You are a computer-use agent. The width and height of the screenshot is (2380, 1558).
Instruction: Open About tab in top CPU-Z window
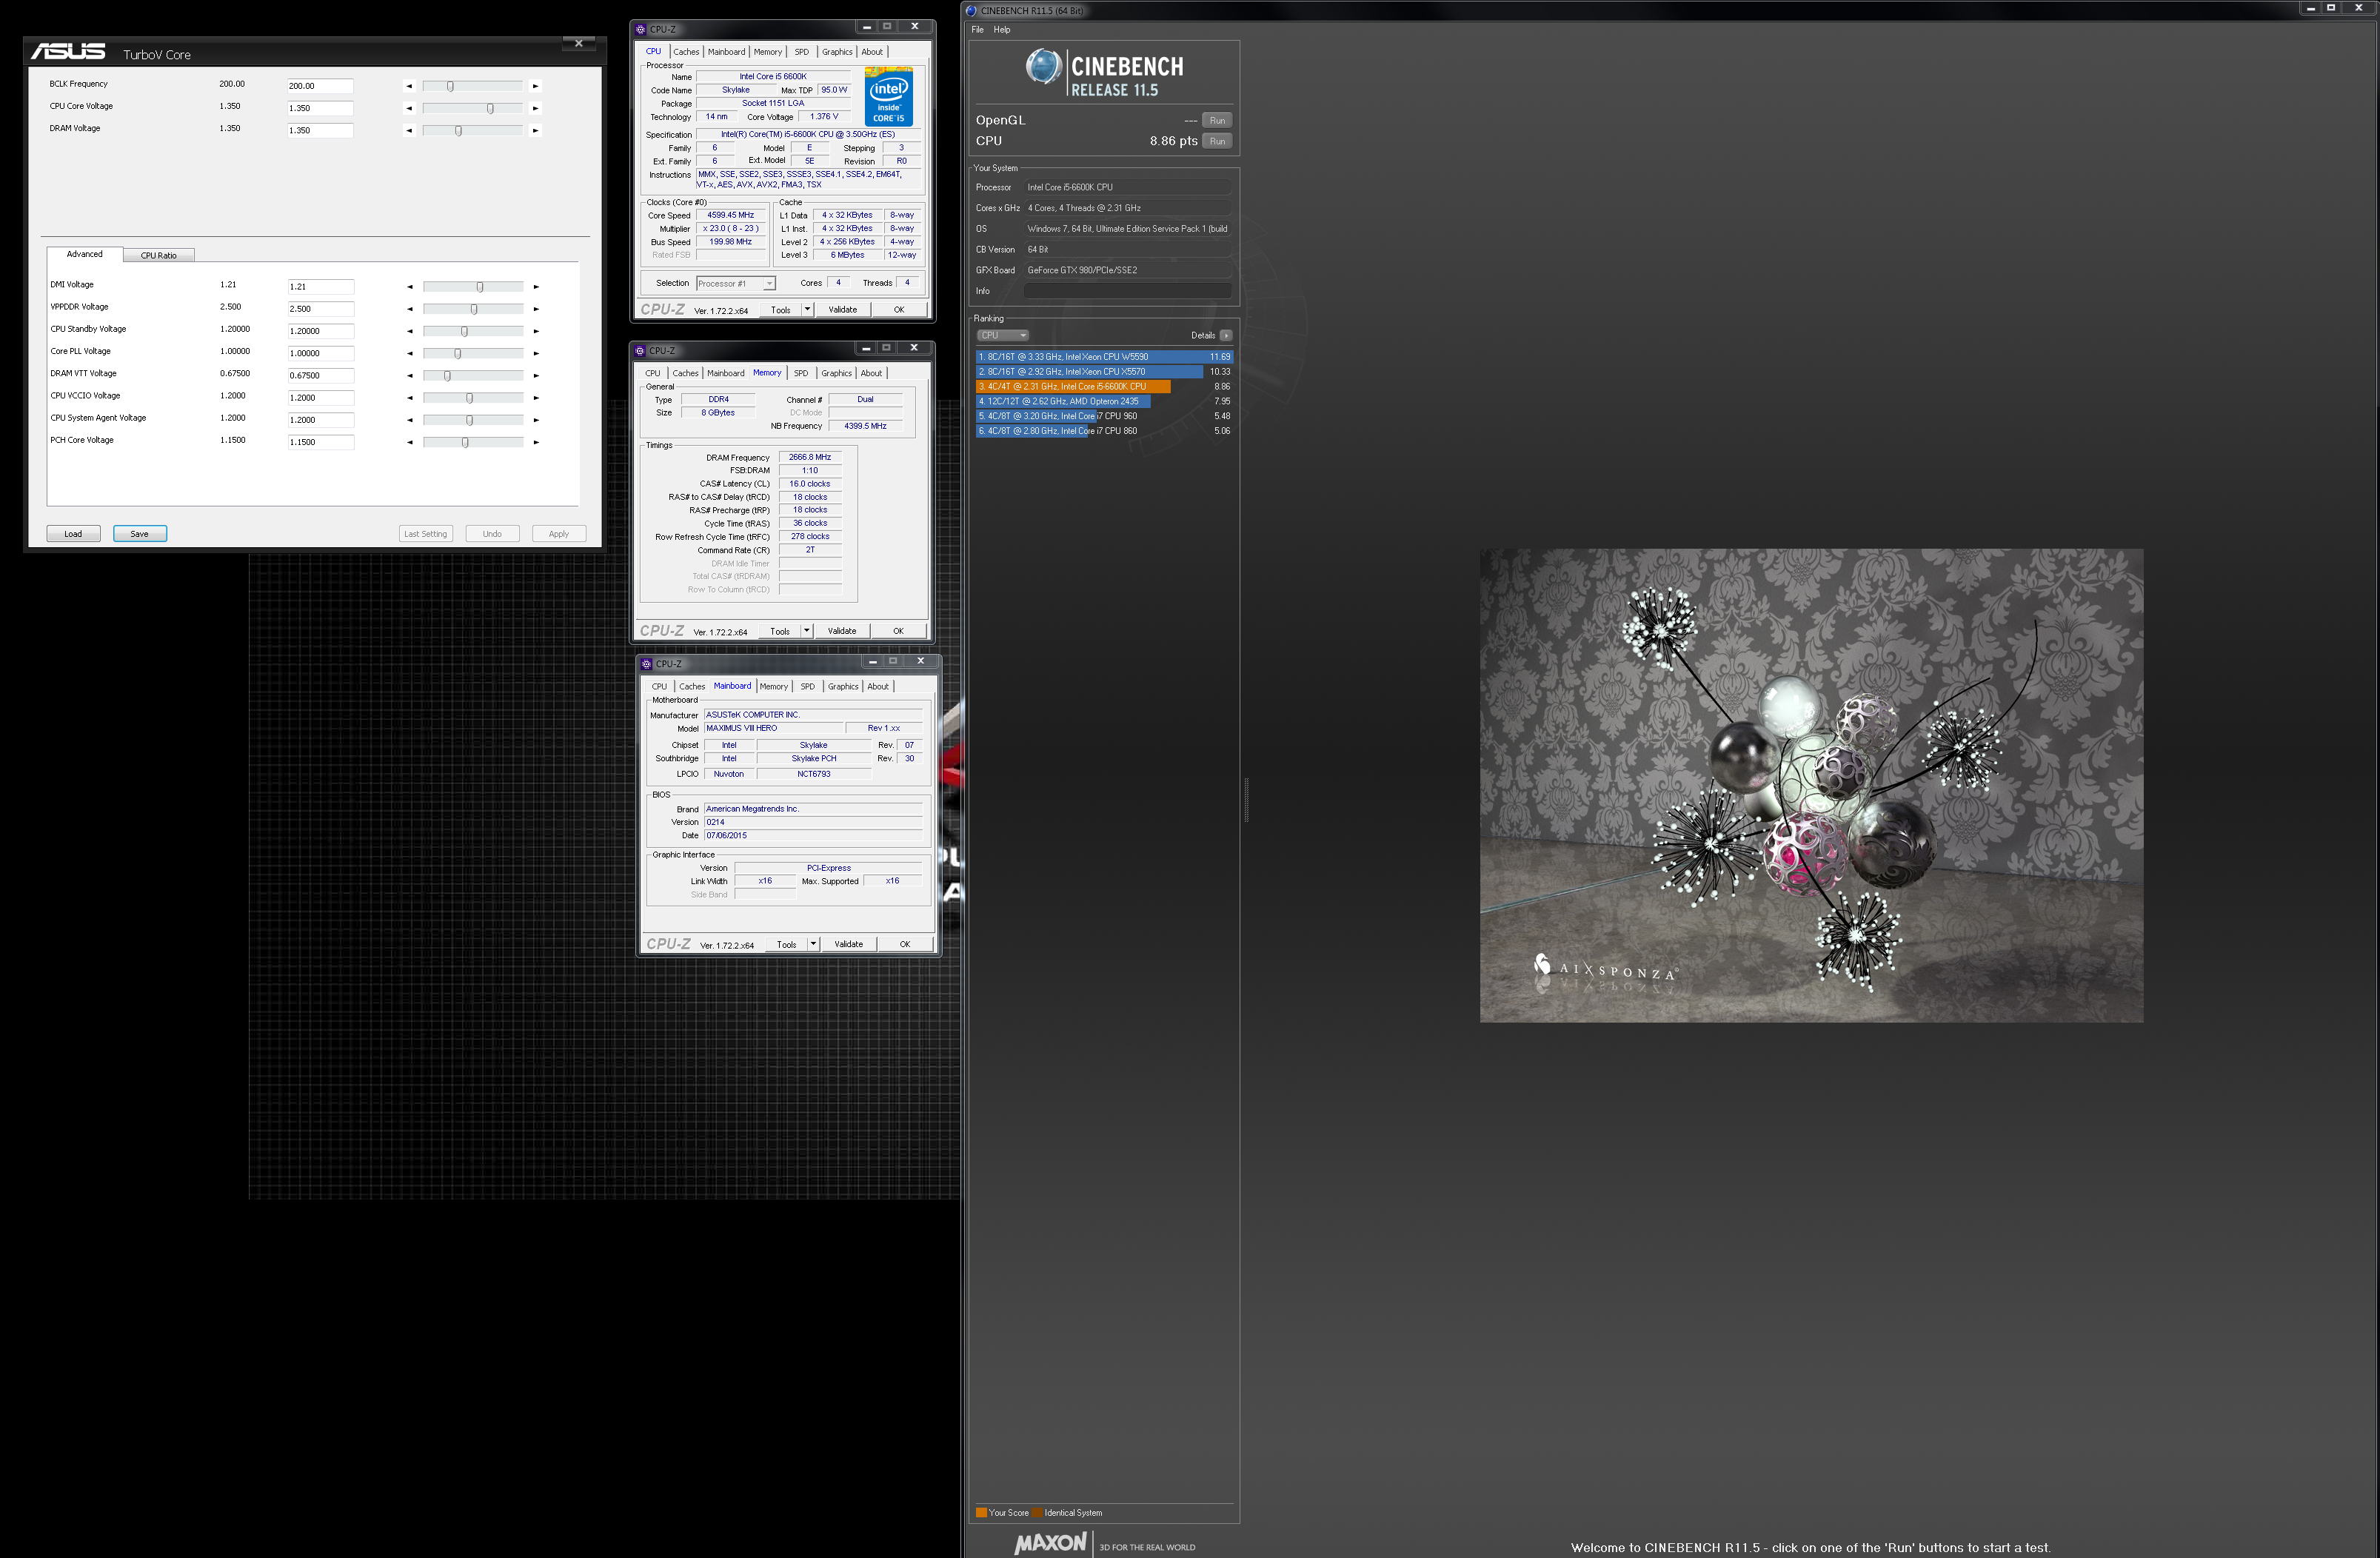(x=872, y=52)
